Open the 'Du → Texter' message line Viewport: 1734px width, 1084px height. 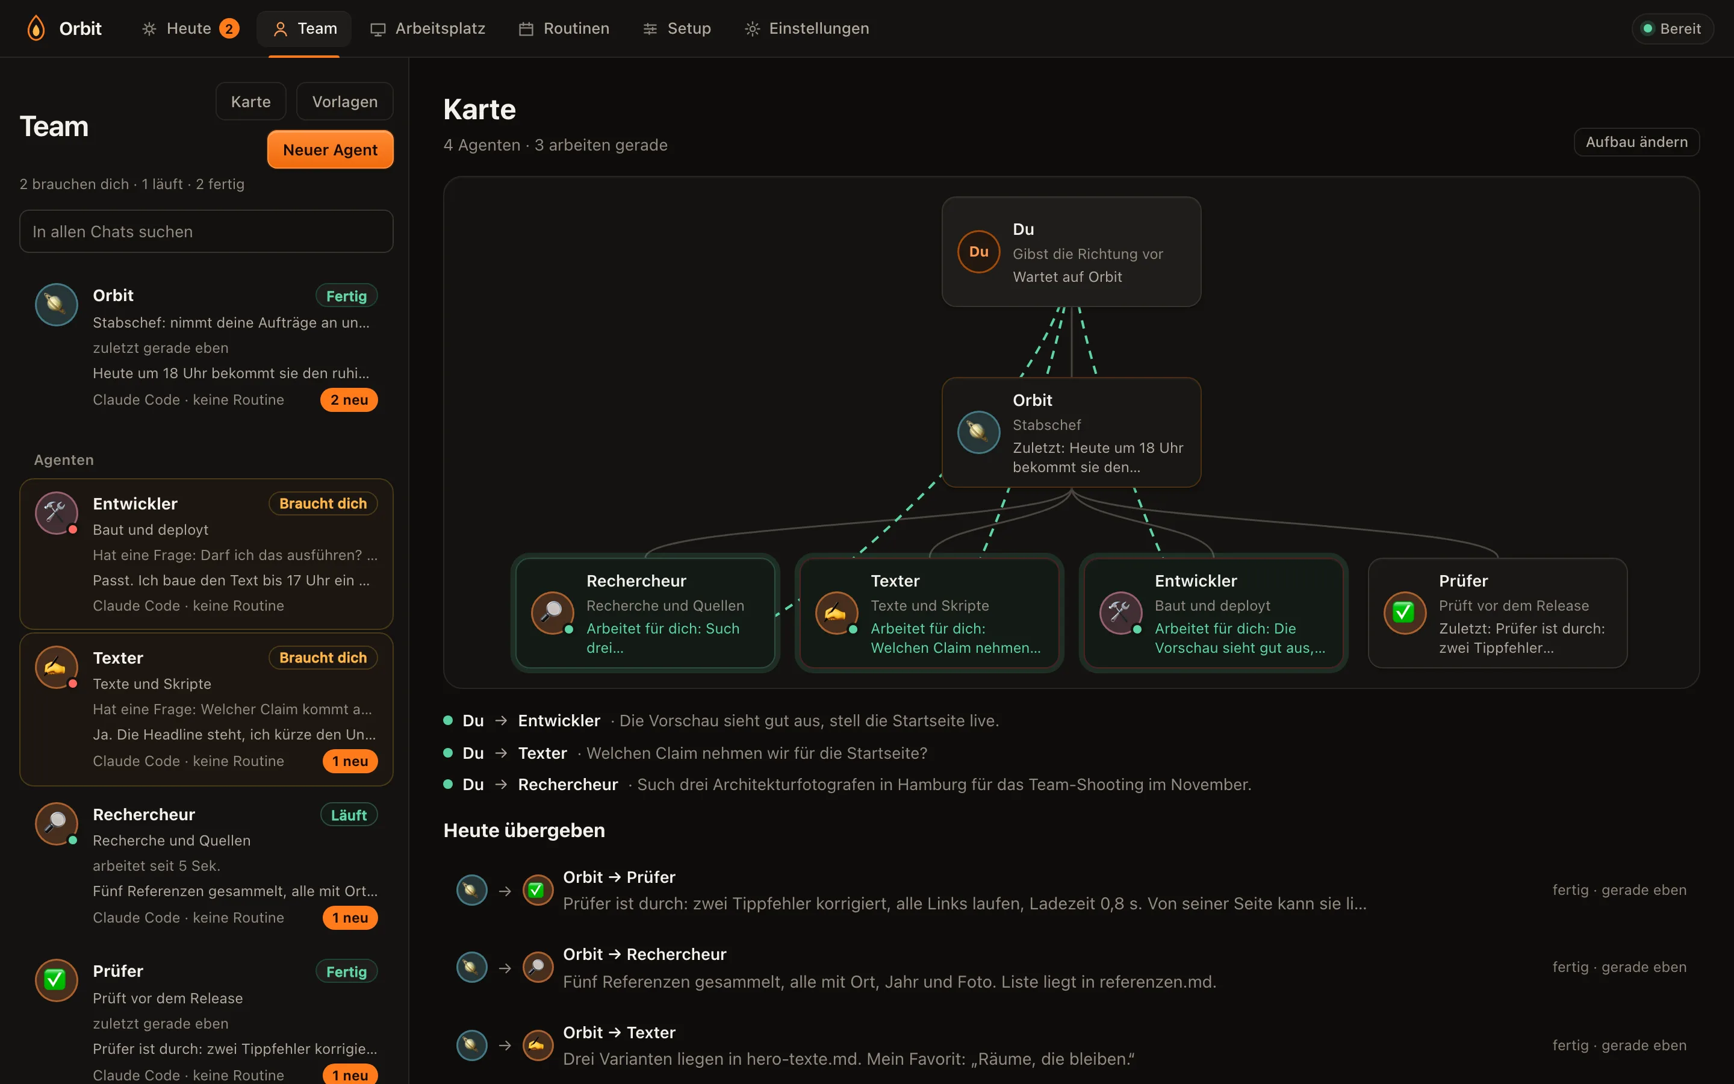685,753
